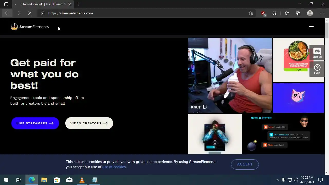
Task: View site information lock icon
Action: pyautogui.click(x=43, y=13)
